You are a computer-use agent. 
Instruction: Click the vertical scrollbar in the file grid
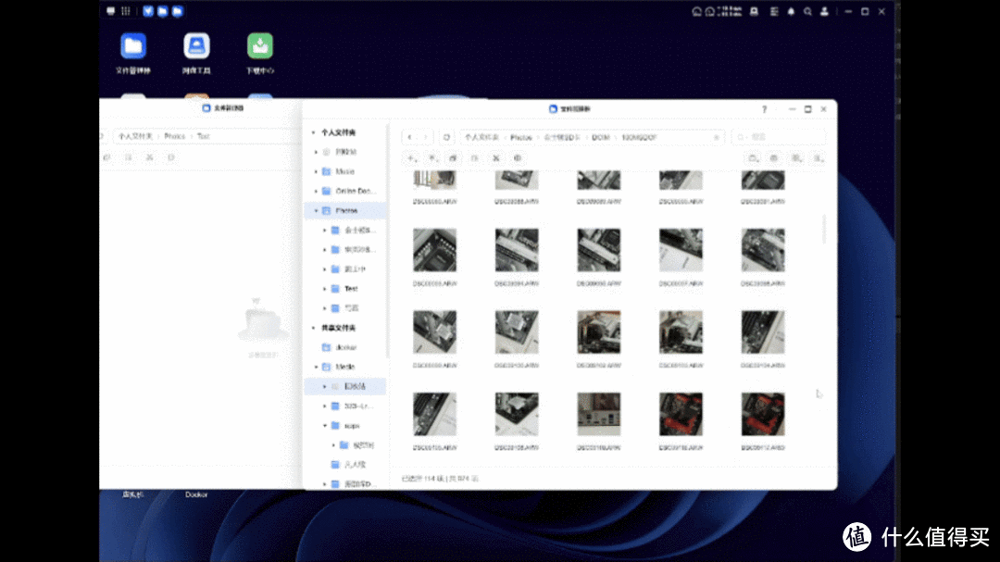823,230
